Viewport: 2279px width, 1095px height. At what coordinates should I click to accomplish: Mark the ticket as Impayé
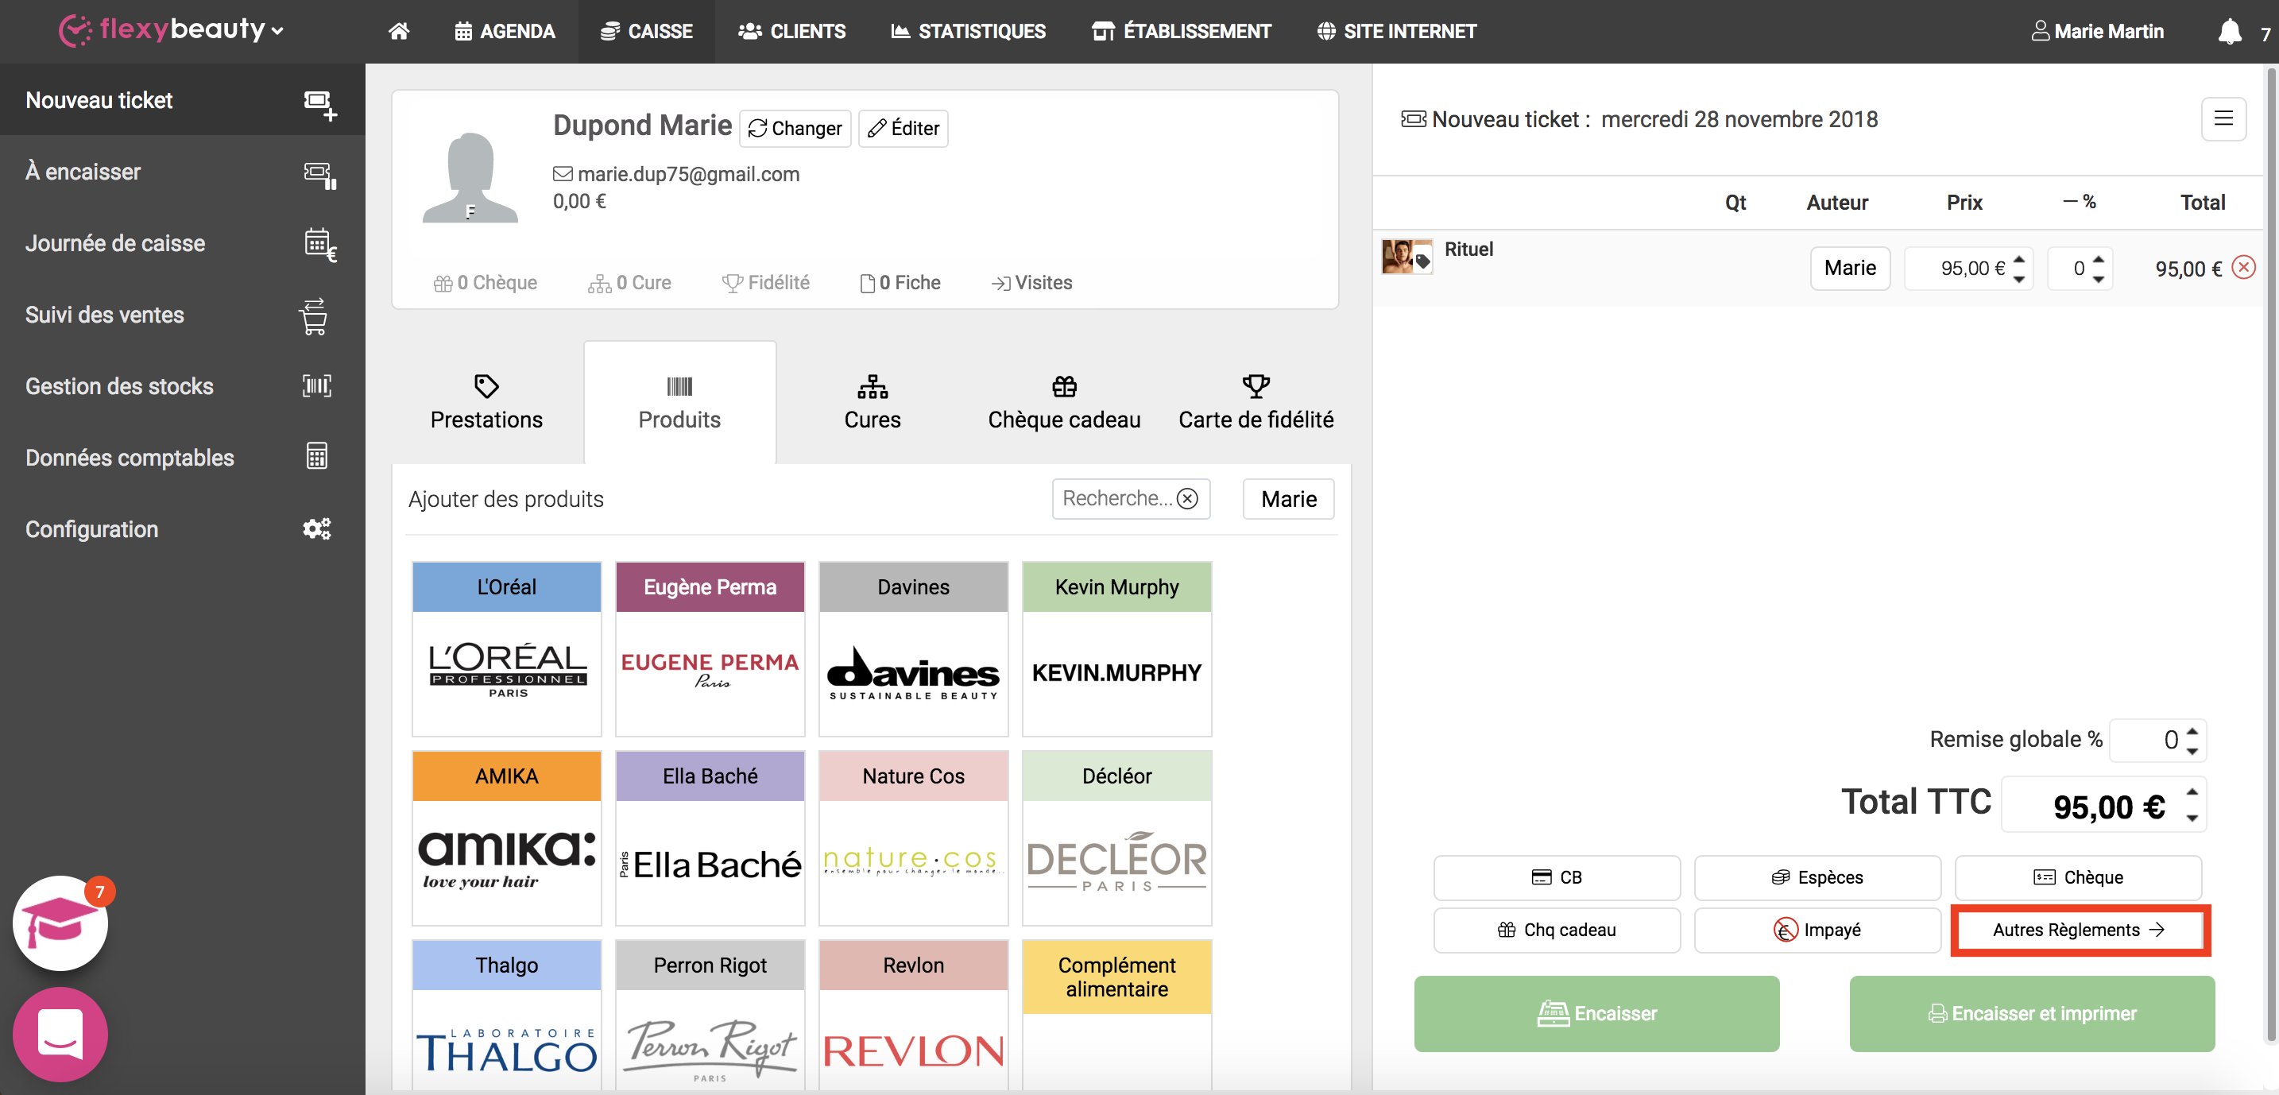pos(1817,931)
